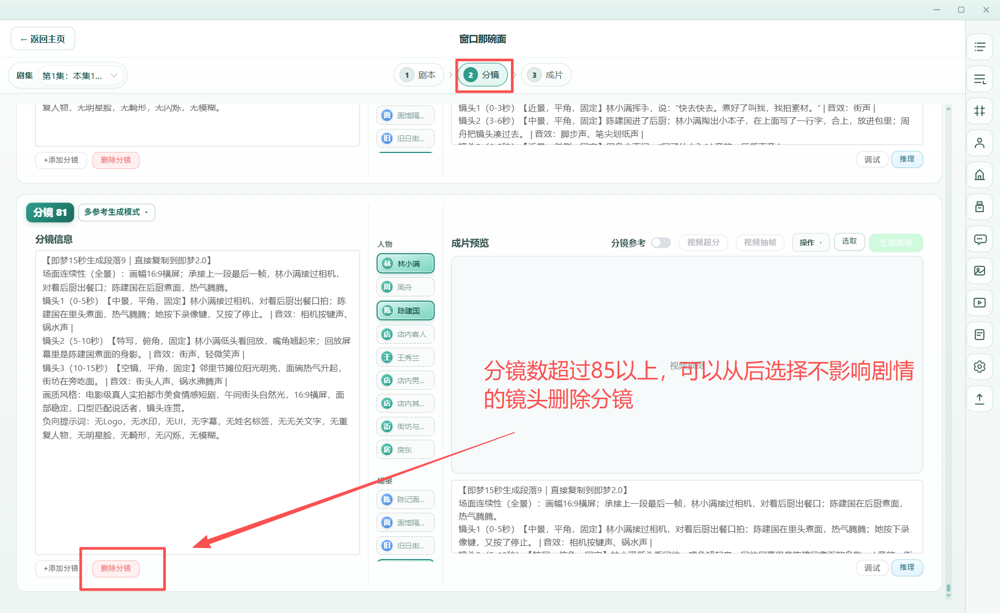This screenshot has height=613, width=1000.
Task: Open the video player icon in sidebar
Action: point(980,303)
